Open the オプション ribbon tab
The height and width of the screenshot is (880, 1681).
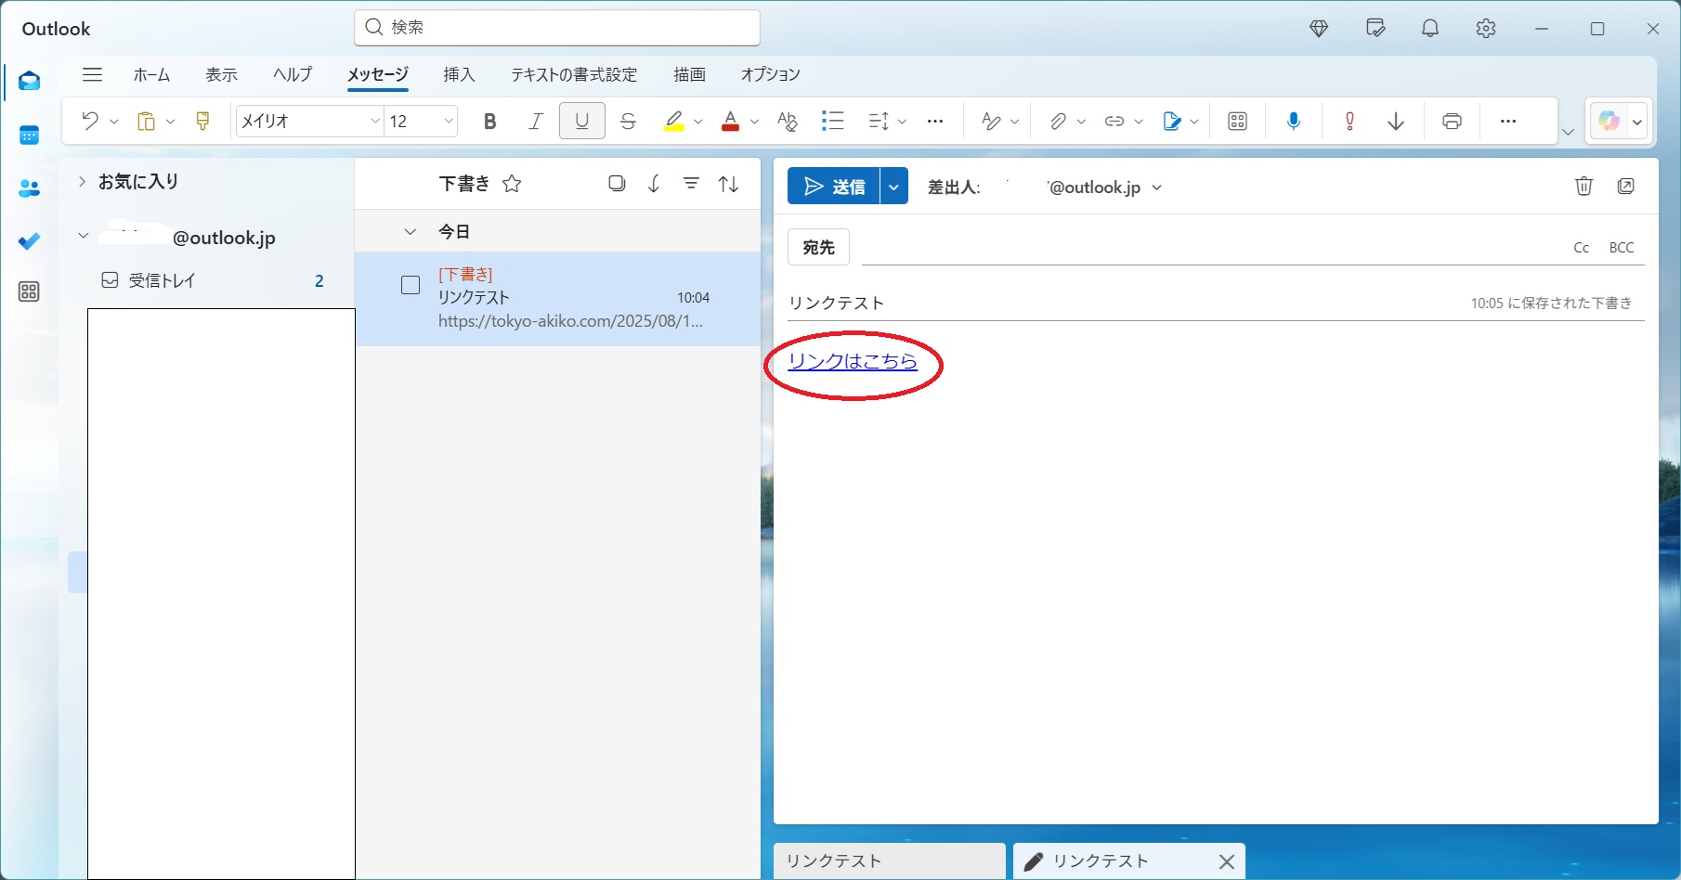[770, 74]
